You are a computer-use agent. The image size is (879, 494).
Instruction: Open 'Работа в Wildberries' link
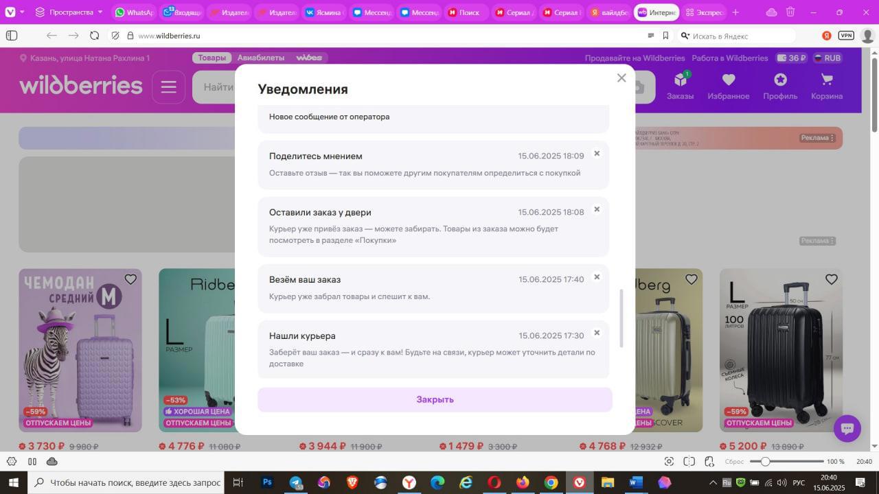pos(730,58)
